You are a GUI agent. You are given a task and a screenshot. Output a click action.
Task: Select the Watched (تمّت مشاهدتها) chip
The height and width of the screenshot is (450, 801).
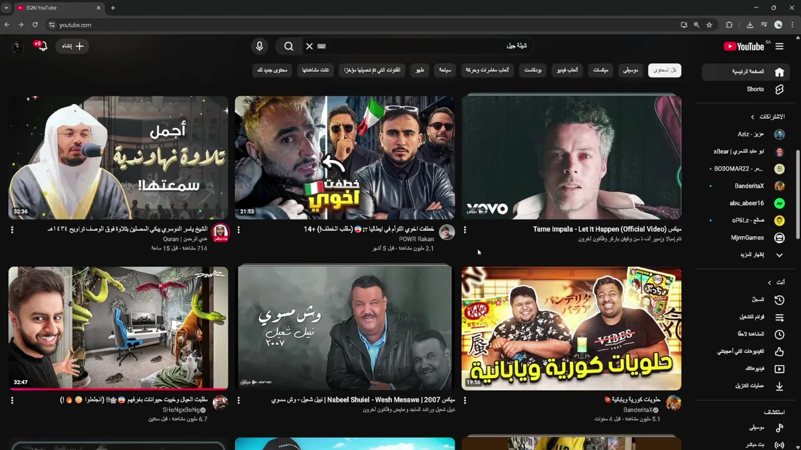pyautogui.click(x=315, y=70)
